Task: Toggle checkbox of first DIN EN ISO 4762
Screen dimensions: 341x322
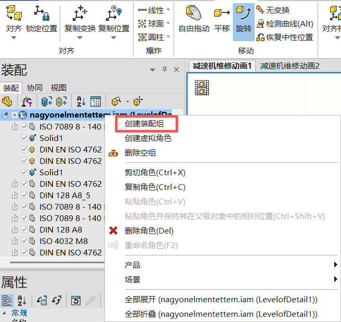Action: (x=24, y=149)
